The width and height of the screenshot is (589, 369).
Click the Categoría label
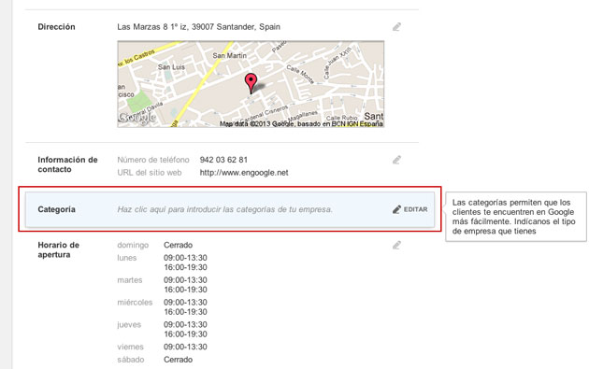click(56, 209)
